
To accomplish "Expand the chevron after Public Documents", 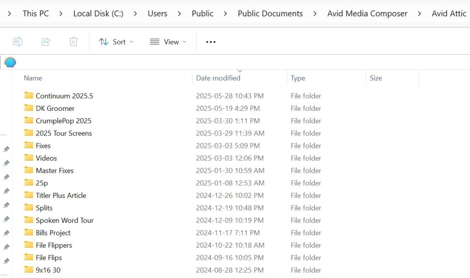I will click(315, 14).
